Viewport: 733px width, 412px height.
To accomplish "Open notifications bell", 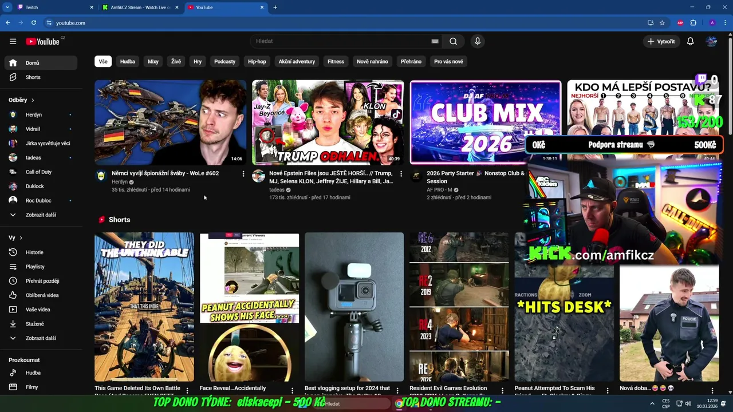I will 690,41.
